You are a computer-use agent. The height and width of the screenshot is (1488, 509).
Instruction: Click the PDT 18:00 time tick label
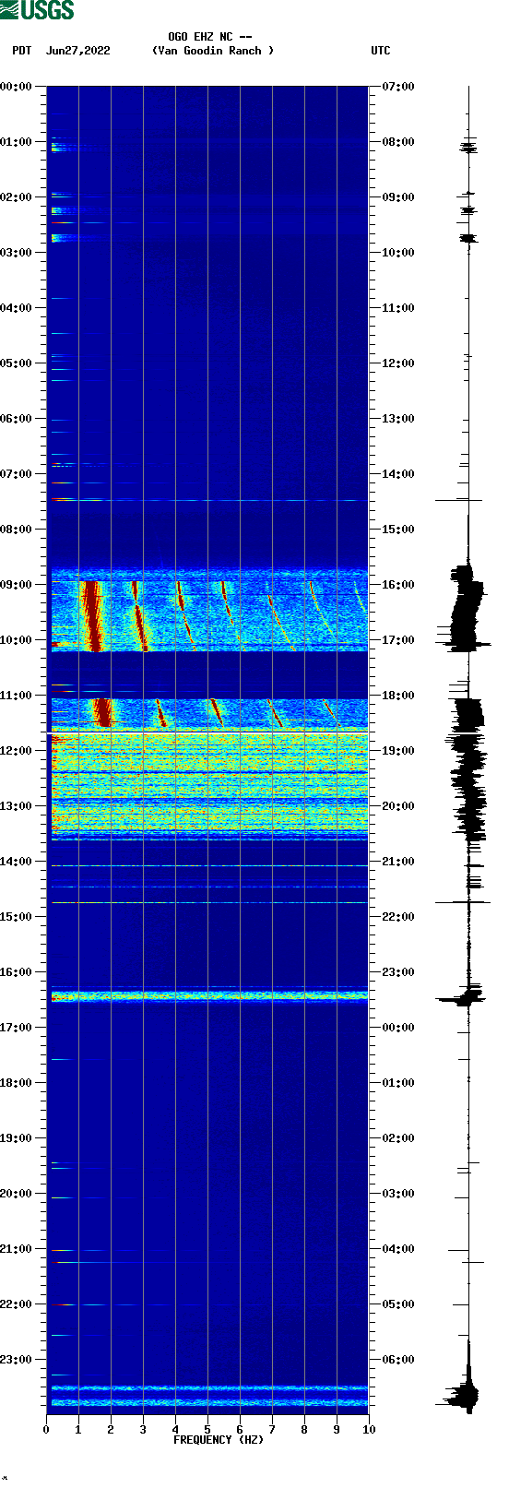[x=17, y=1083]
